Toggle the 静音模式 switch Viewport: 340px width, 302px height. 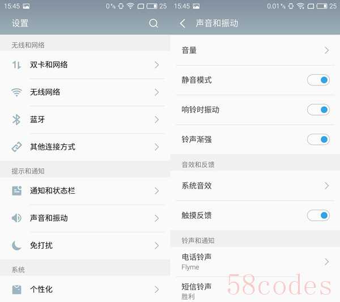pos(318,80)
